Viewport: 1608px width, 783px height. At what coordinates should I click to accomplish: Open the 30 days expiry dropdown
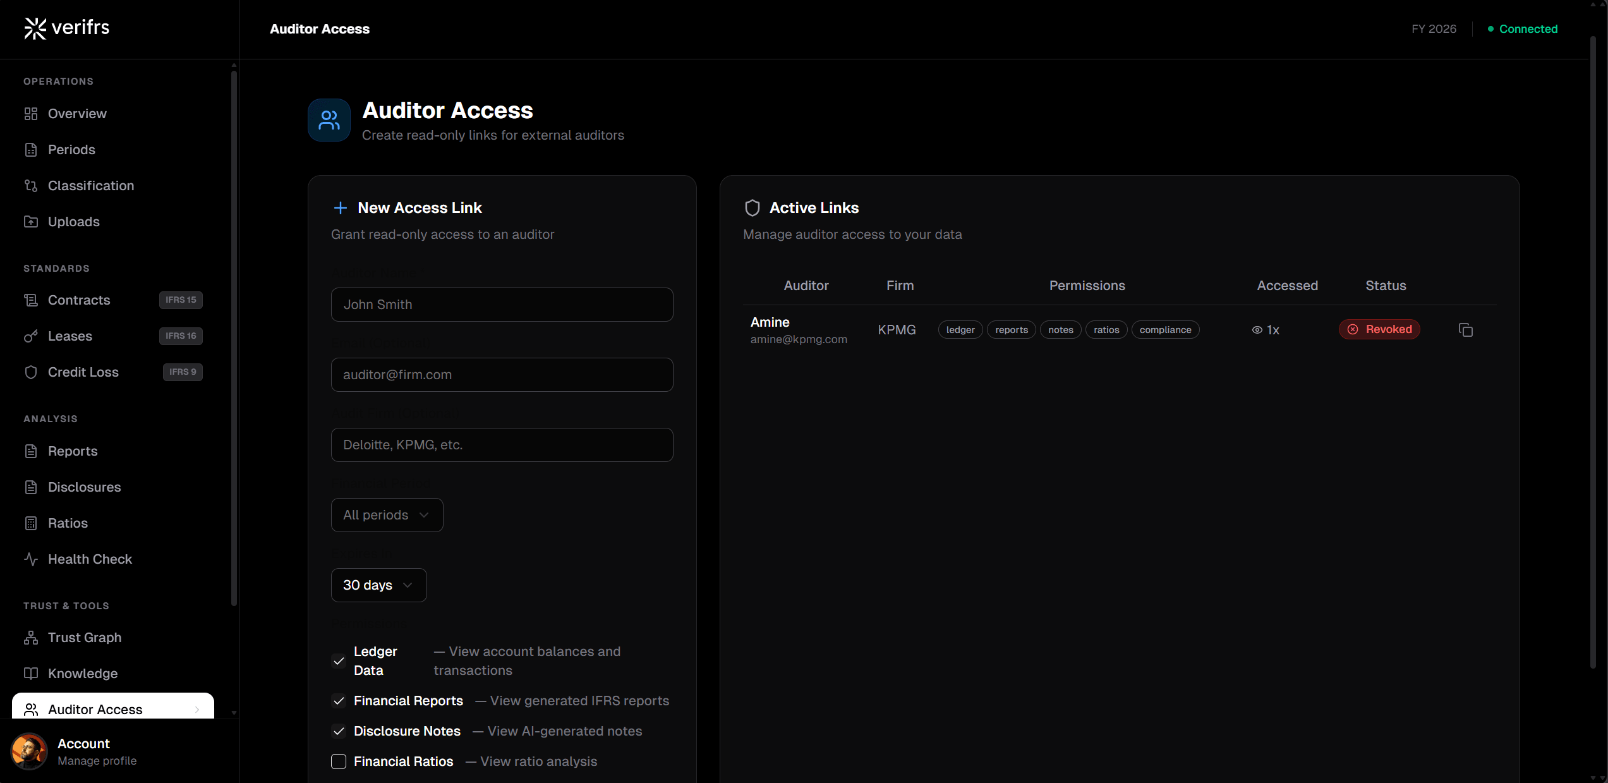pos(378,585)
